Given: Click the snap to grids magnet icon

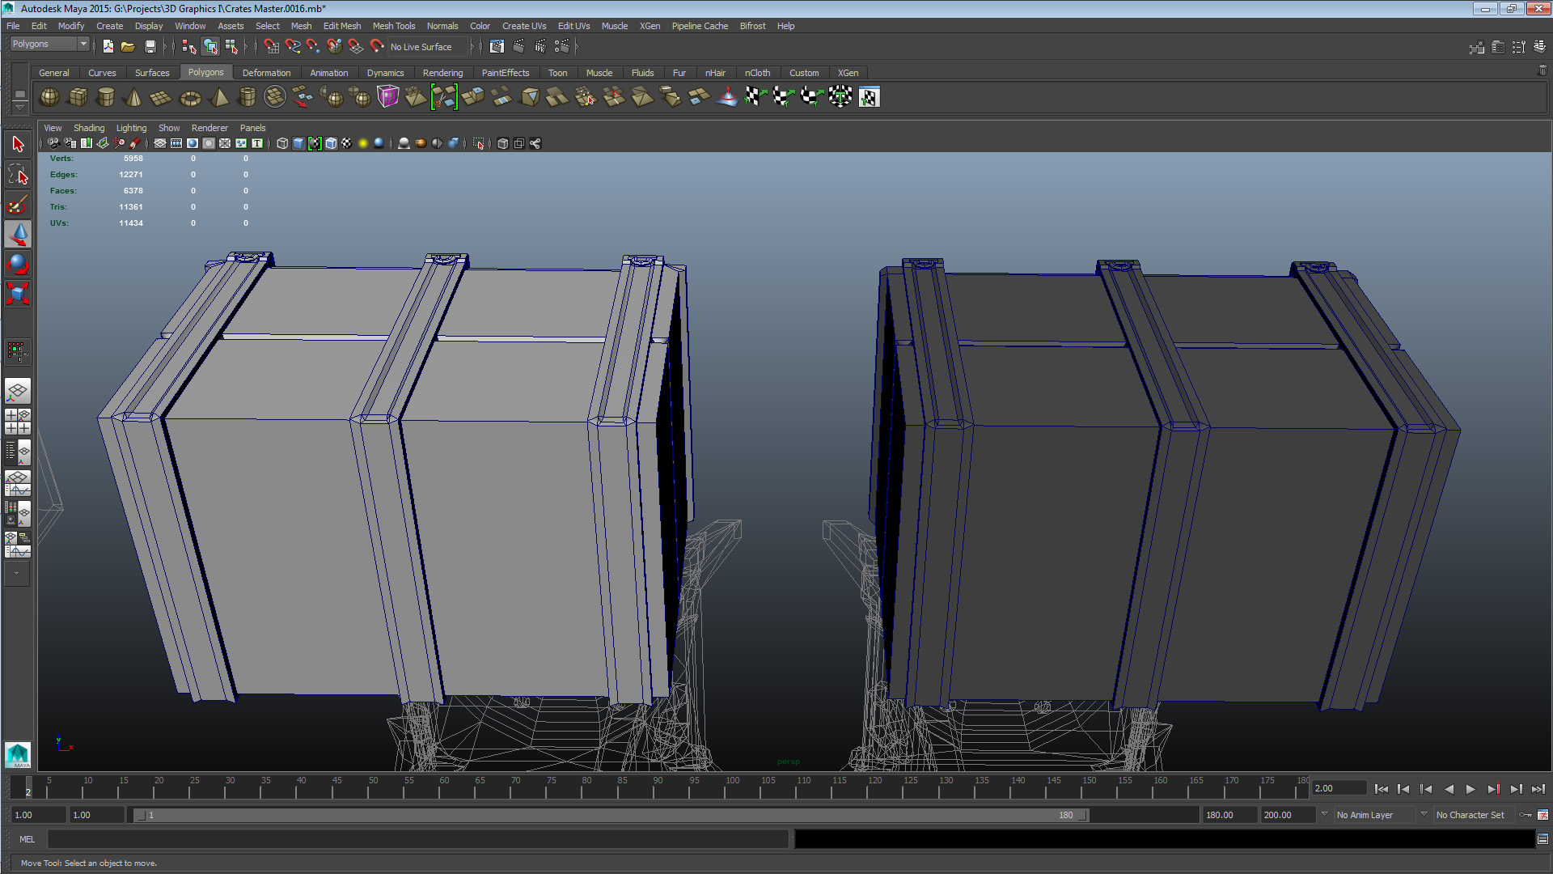Looking at the screenshot, I should click(x=271, y=47).
